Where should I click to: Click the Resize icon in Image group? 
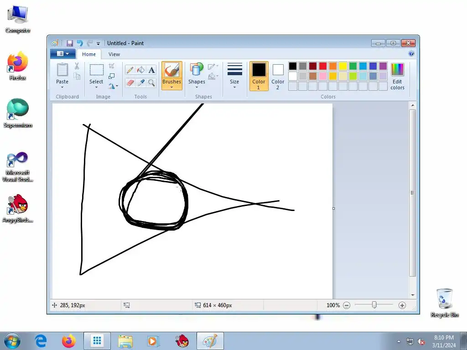[x=112, y=76]
